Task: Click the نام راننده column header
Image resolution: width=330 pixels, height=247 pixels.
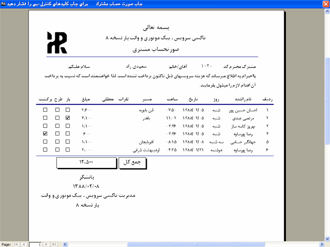Action: [243, 99]
